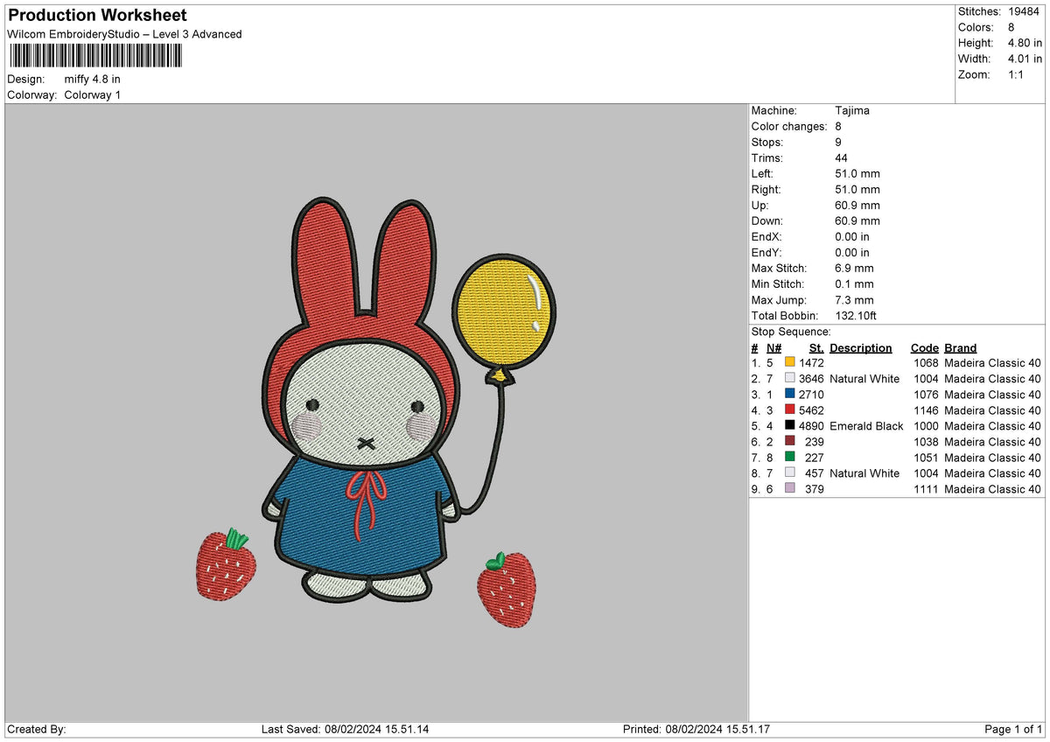
Task: Click the zoom value '1:1'
Action: click(1018, 75)
